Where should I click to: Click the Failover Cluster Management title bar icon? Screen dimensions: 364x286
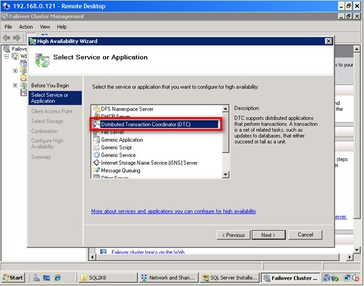4,16
